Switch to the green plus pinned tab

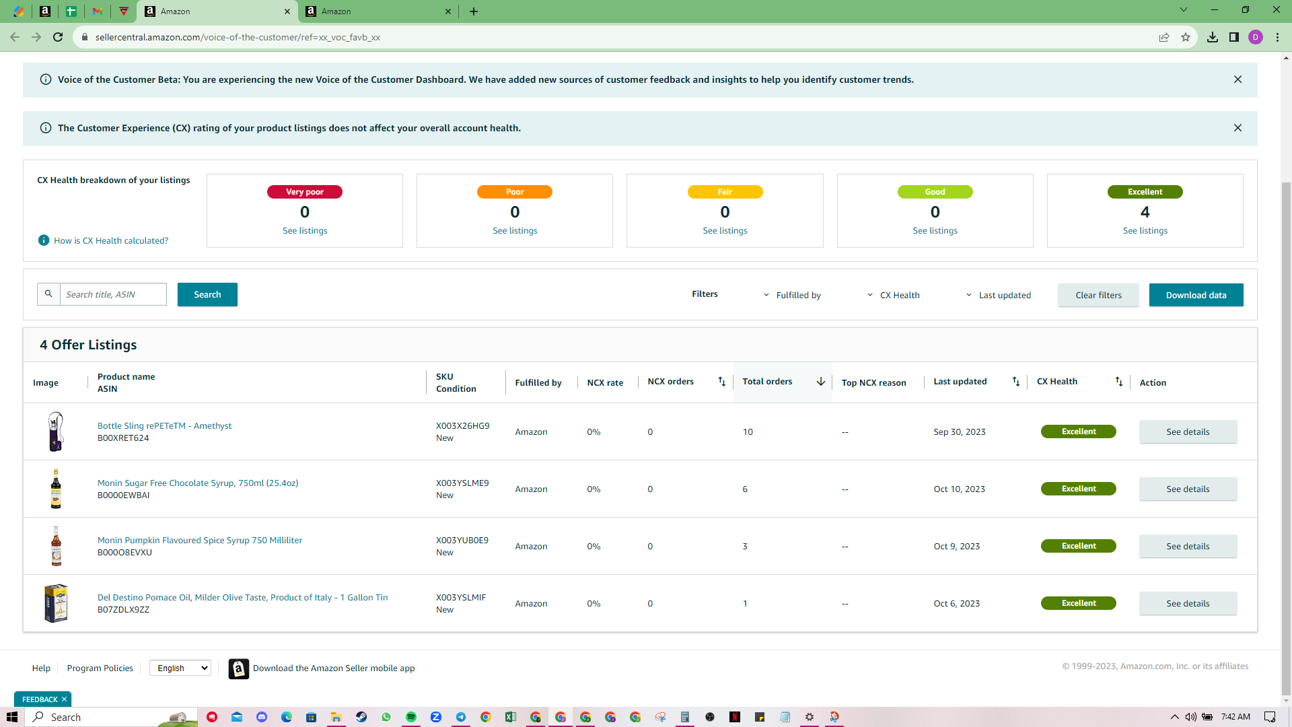tap(71, 11)
